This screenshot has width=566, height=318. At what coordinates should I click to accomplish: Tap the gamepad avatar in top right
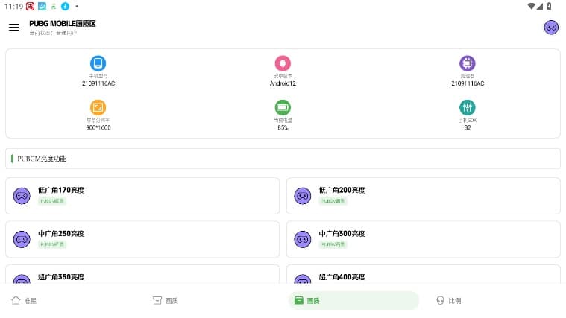(551, 28)
